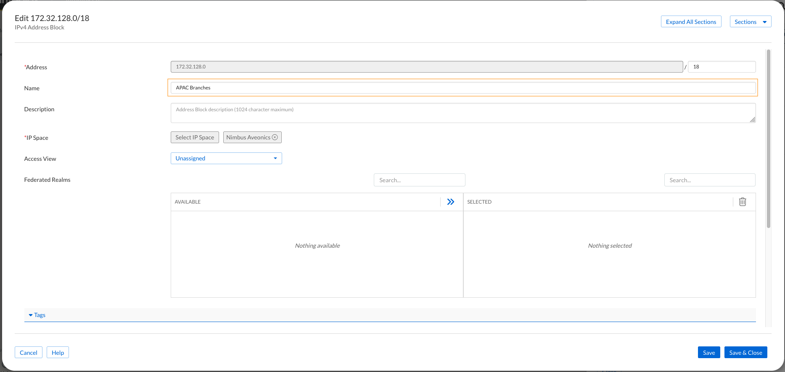Click the Name field containing APAC Branches
Screen dimensions: 785x372
click(x=463, y=88)
